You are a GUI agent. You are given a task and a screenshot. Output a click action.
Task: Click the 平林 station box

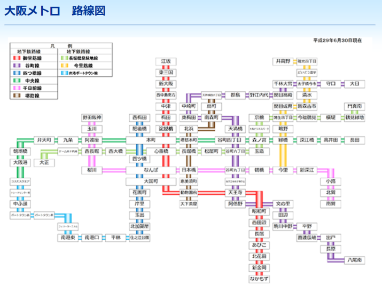(x=116, y=238)
